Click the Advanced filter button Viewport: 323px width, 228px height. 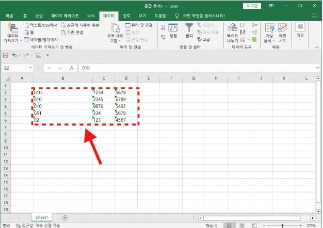(204, 39)
